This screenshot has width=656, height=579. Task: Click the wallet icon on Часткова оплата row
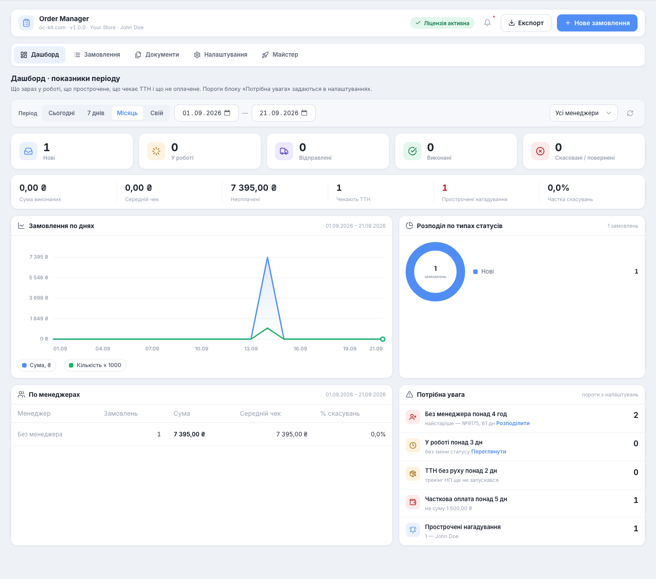click(413, 503)
